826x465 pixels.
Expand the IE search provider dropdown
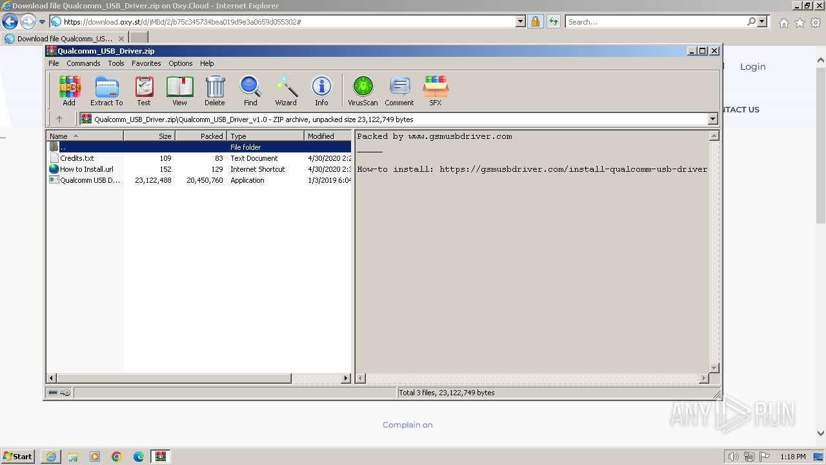762,21
